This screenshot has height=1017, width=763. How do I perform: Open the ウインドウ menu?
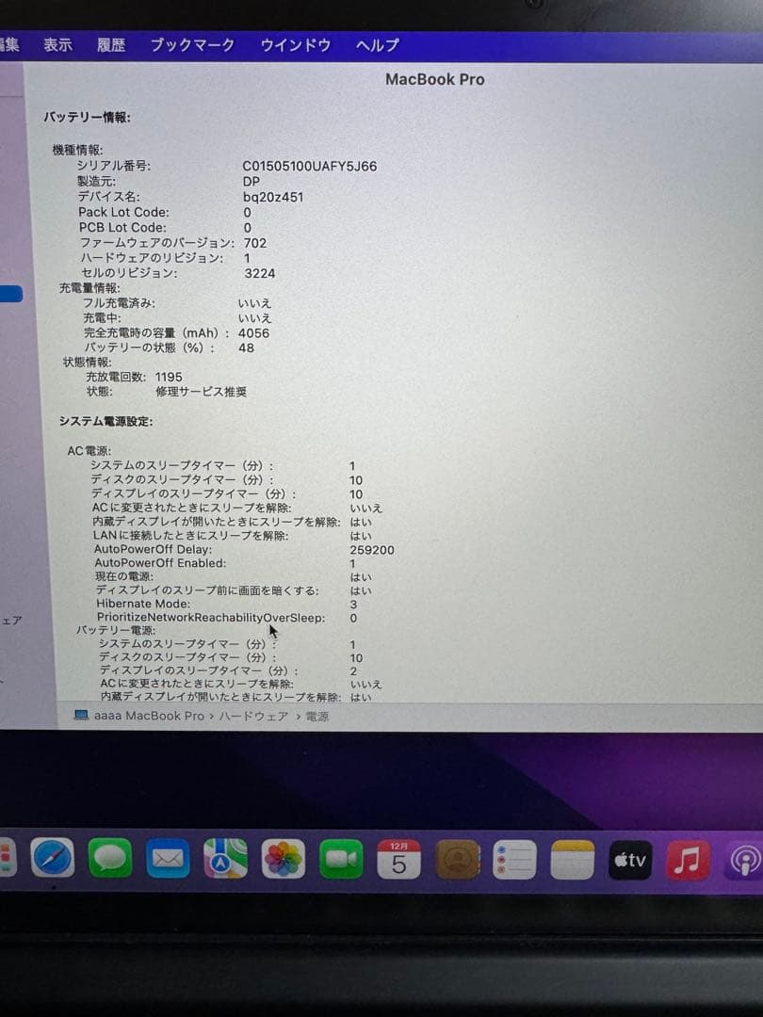click(295, 45)
